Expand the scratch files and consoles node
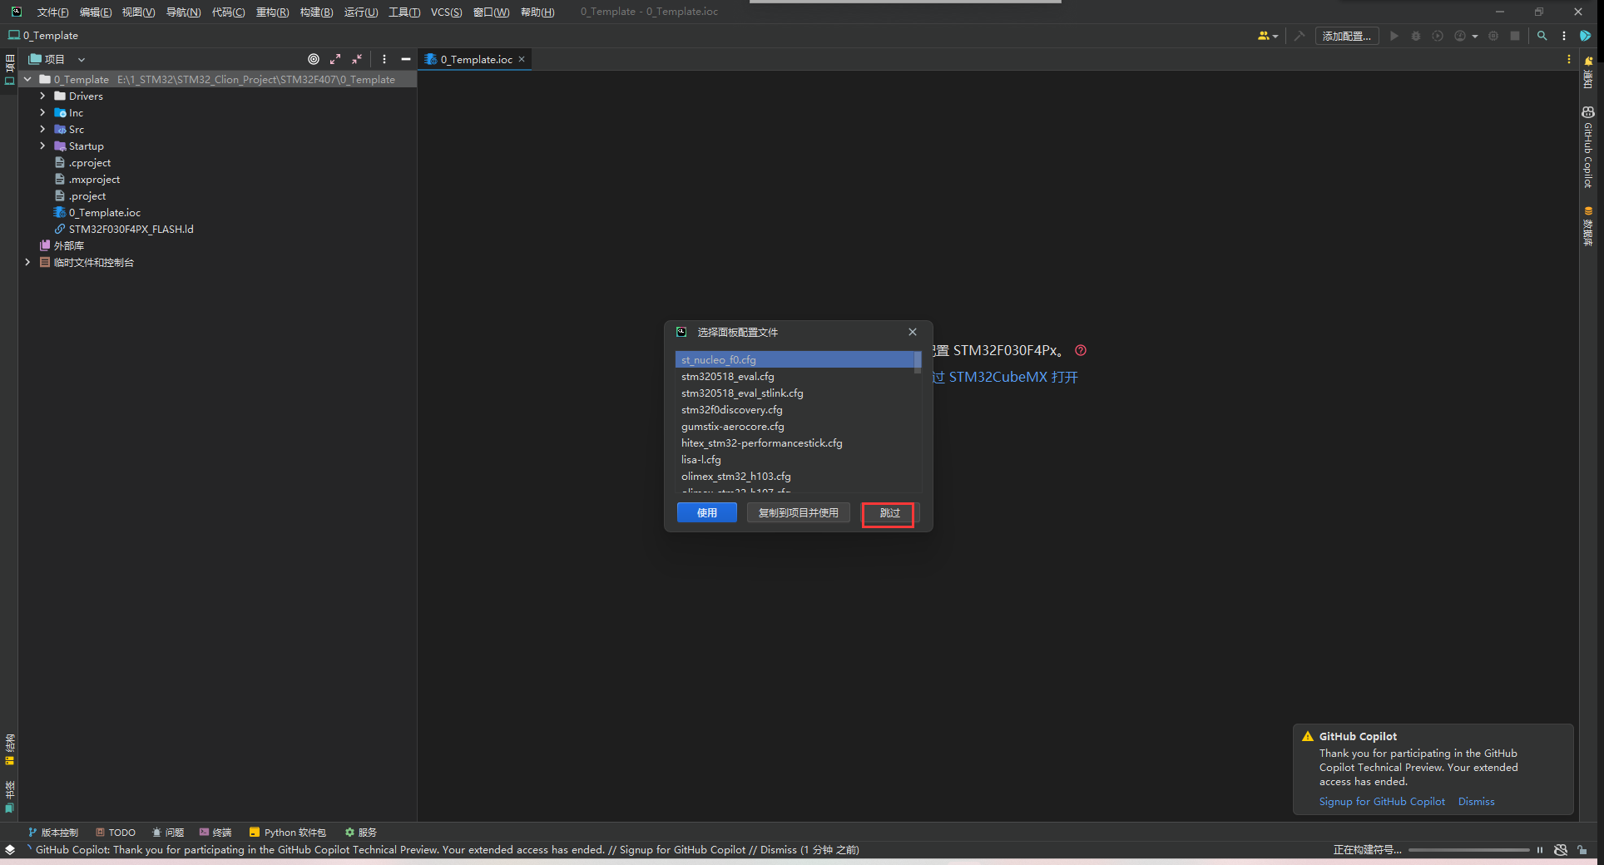Viewport: 1604px width, 865px height. click(x=27, y=262)
